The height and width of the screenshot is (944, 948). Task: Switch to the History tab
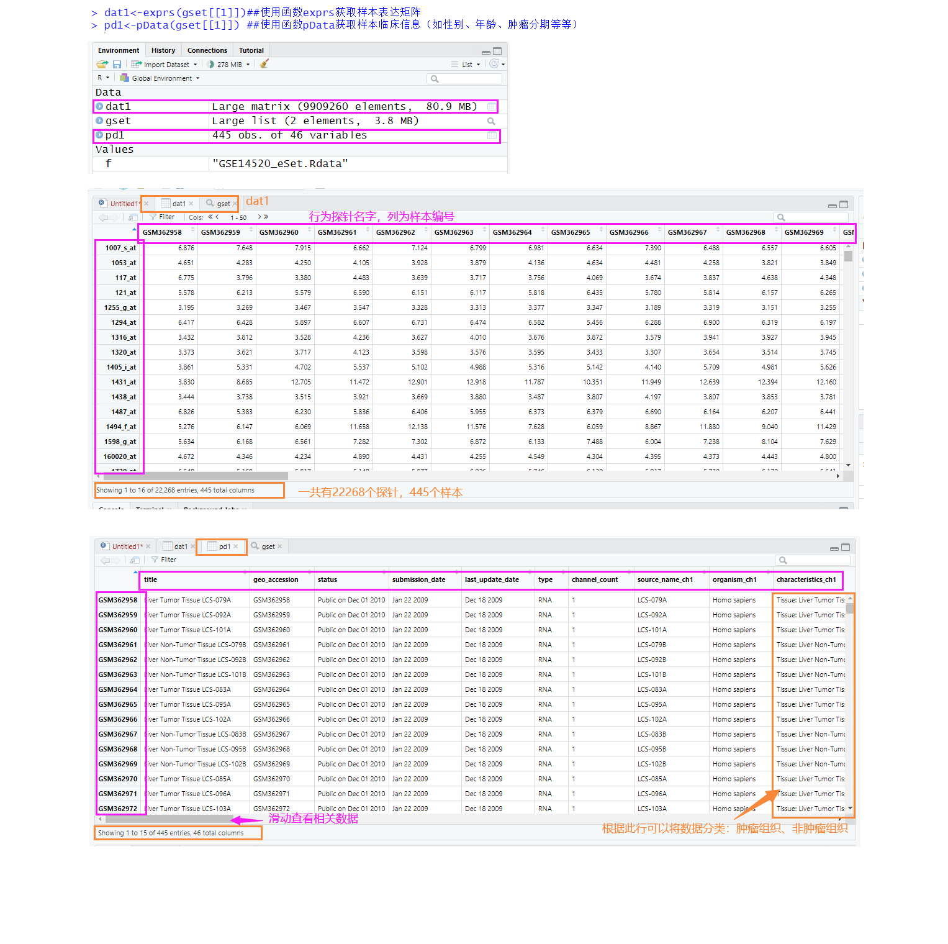tap(163, 50)
